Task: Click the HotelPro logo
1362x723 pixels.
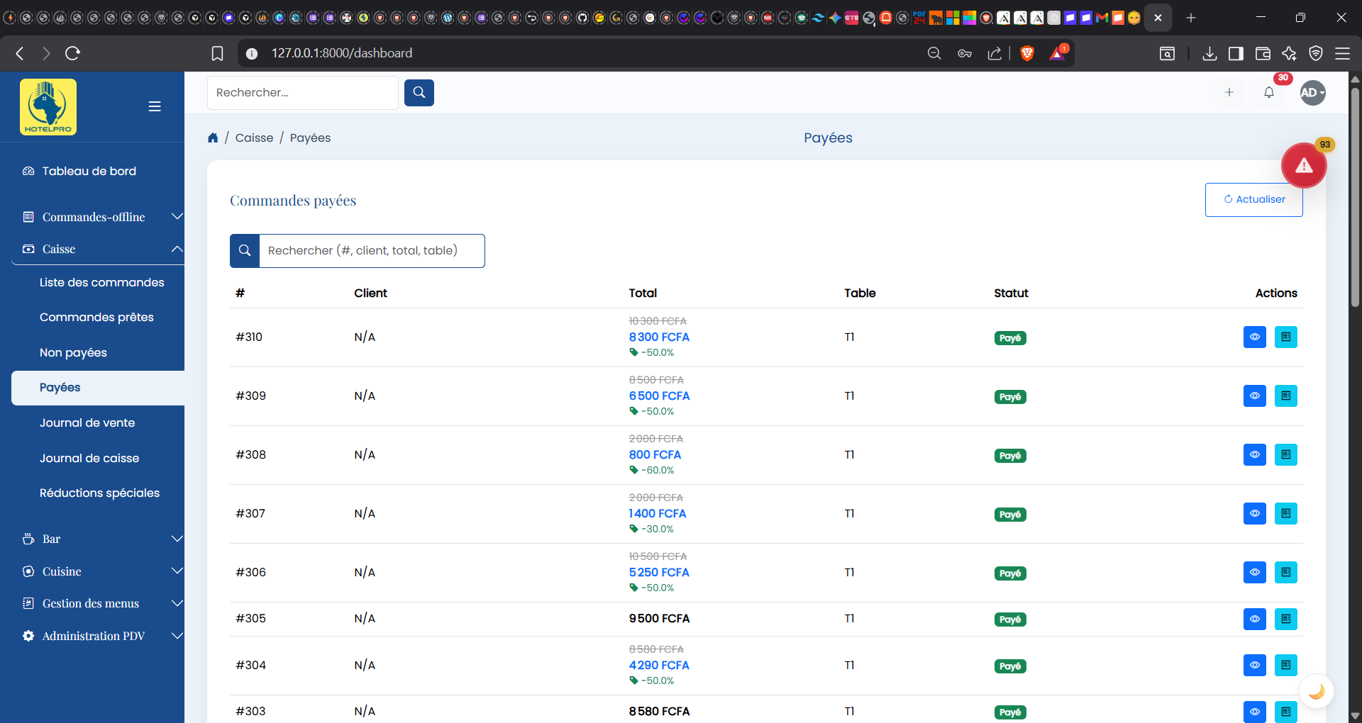Action: 48,107
